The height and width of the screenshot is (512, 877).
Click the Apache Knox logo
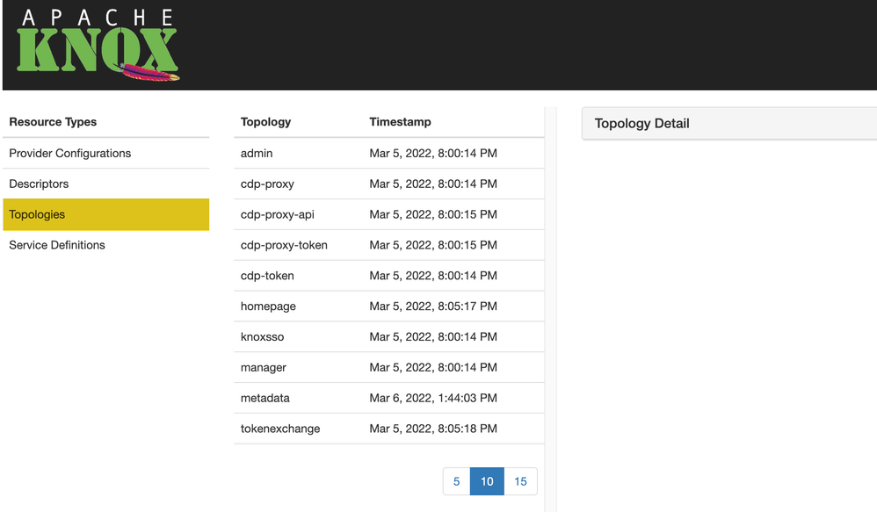pos(98,45)
